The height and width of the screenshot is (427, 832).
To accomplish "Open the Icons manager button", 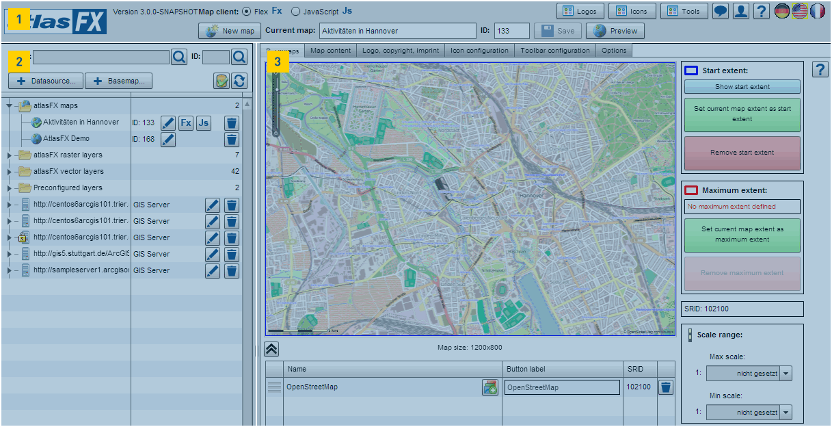I will (632, 11).
